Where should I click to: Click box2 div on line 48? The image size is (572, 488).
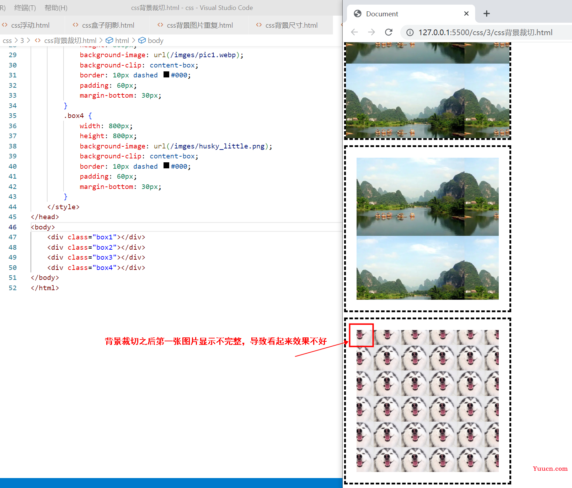pos(96,247)
